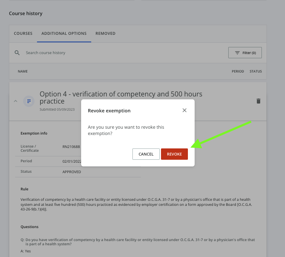Image resolution: width=285 pixels, height=257 pixels.
Task: Switch to the COURSES tab
Action: click(23, 34)
